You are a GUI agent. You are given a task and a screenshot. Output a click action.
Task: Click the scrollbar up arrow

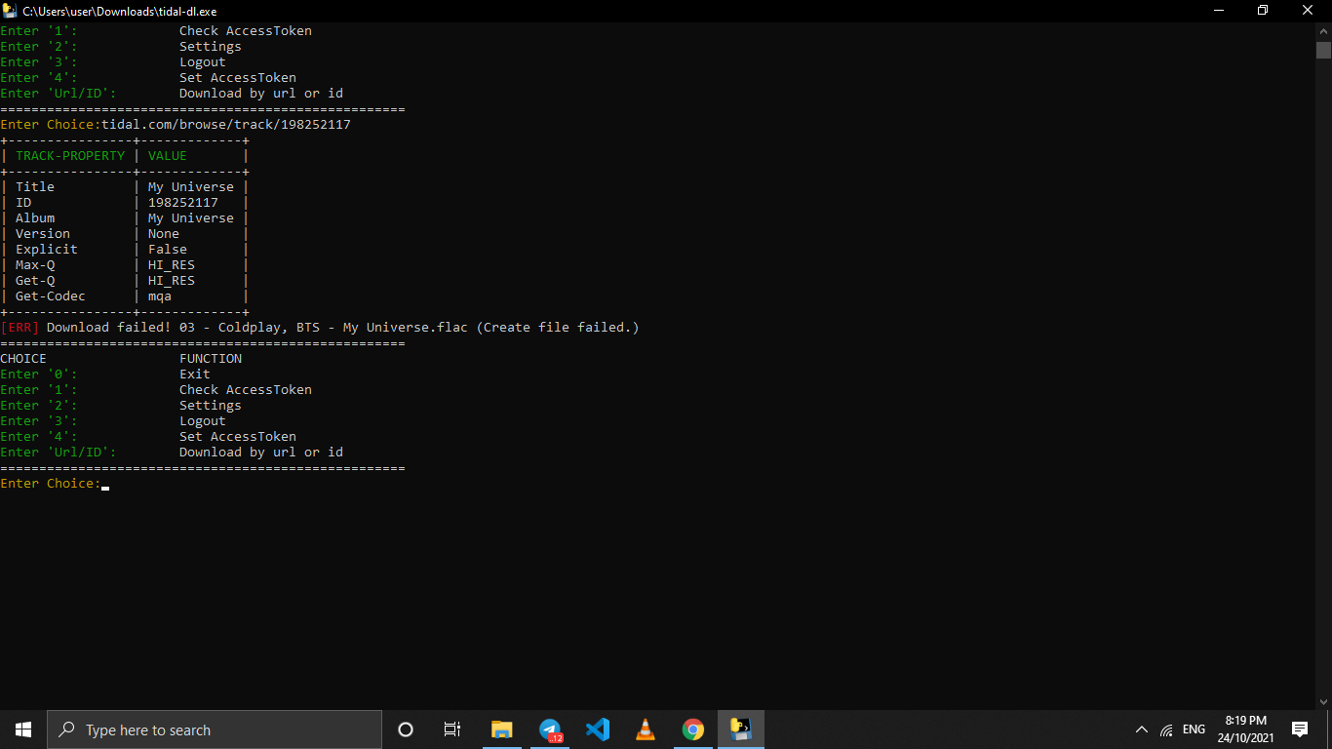tap(1324, 30)
